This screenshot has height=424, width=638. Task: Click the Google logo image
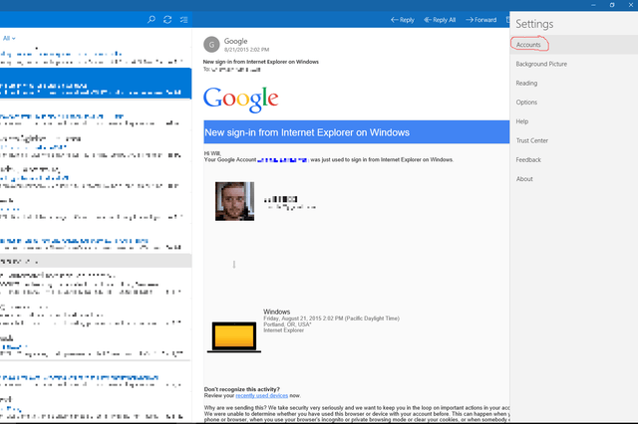click(241, 100)
